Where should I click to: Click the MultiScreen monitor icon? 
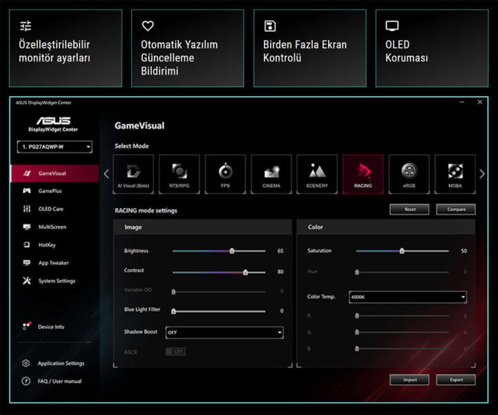[x=27, y=227]
